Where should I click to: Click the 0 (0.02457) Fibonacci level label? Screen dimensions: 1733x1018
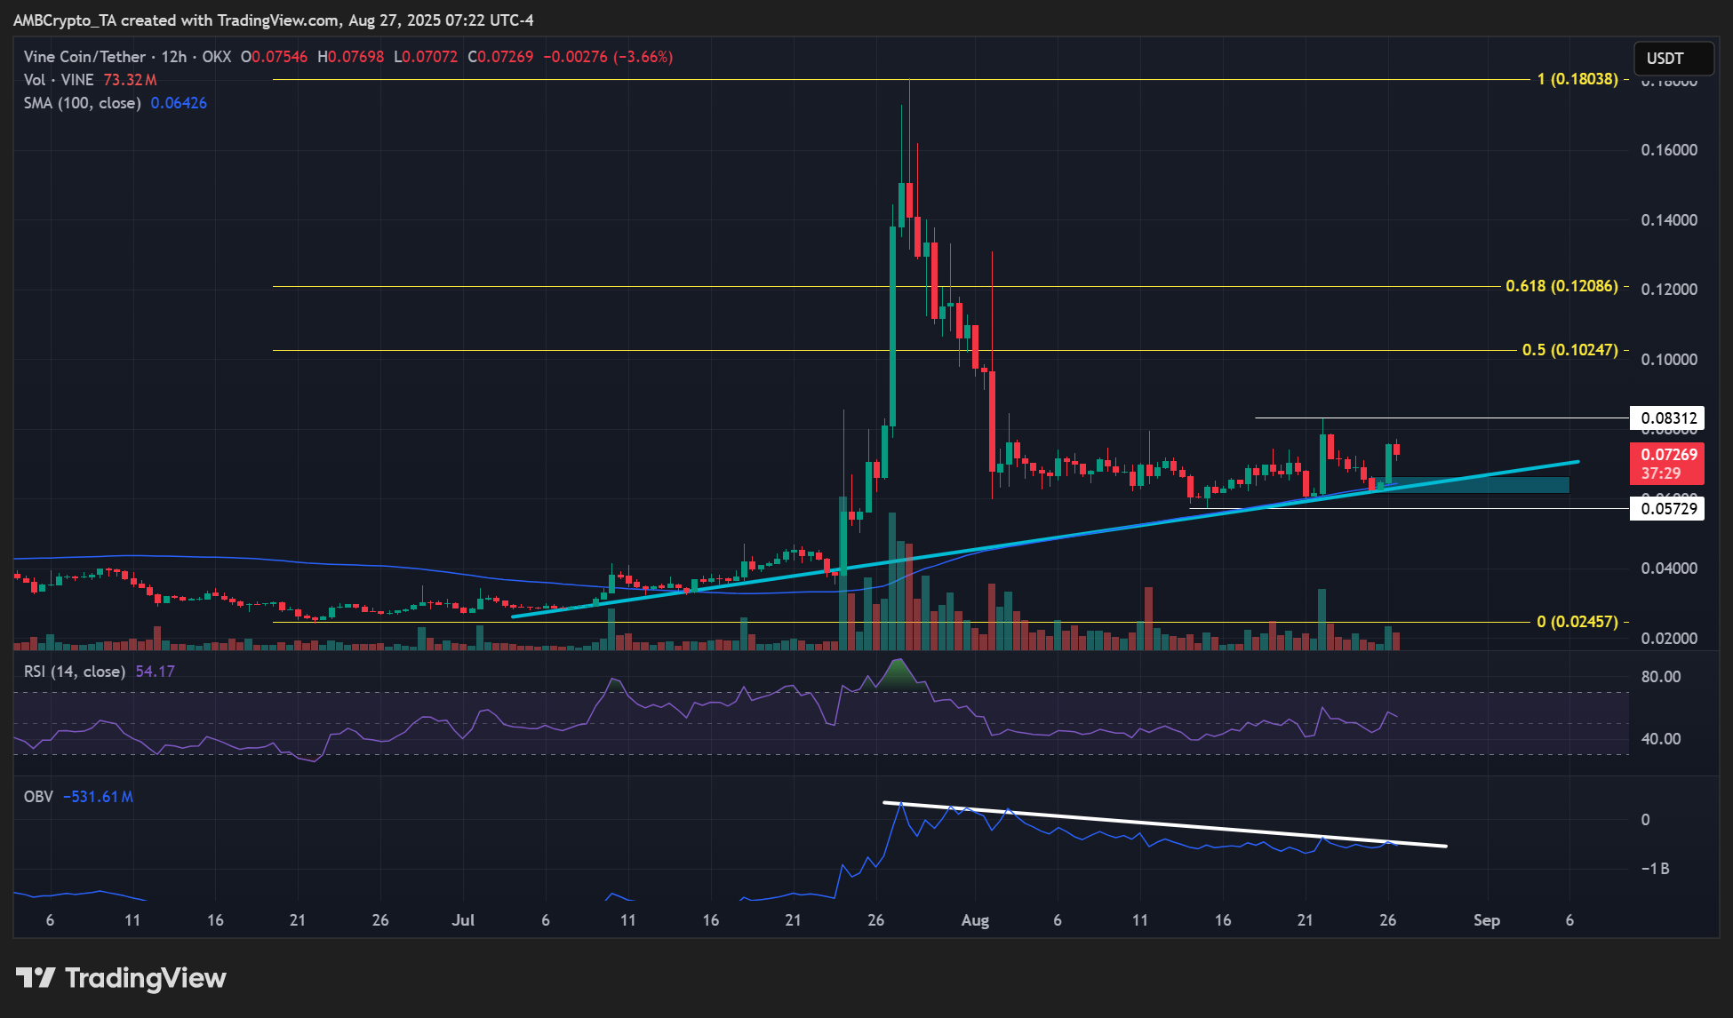tap(1577, 622)
